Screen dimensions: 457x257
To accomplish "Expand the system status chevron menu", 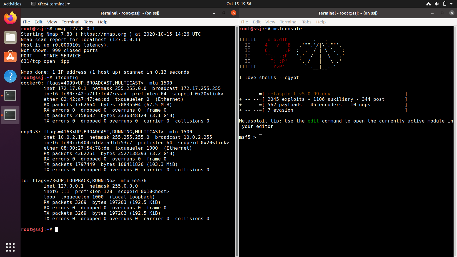I will click(451, 4).
